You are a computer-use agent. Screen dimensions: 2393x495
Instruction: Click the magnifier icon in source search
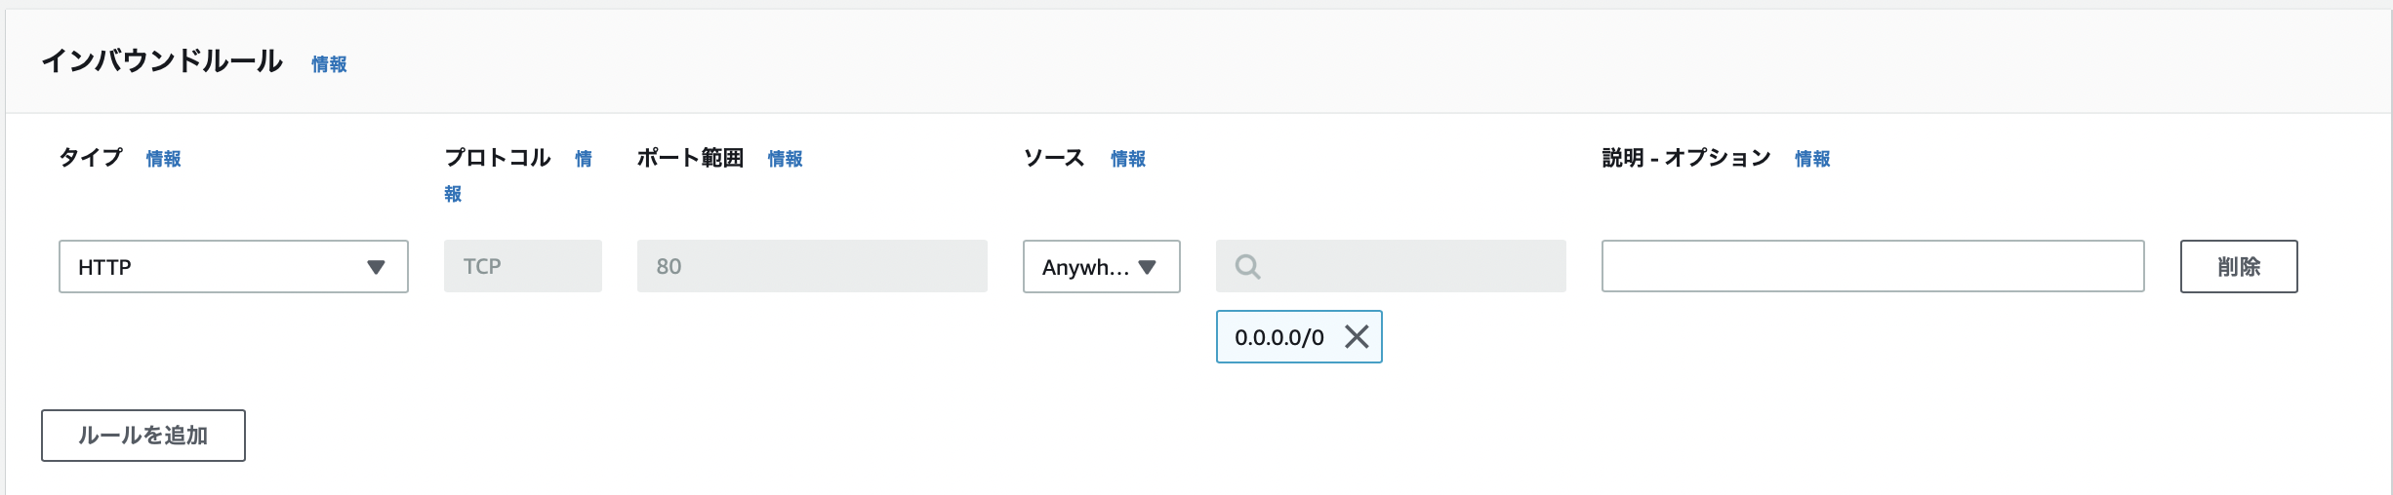click(1247, 266)
